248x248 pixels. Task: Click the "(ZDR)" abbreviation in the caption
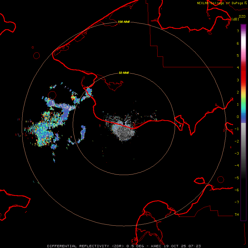[x=118, y=246]
